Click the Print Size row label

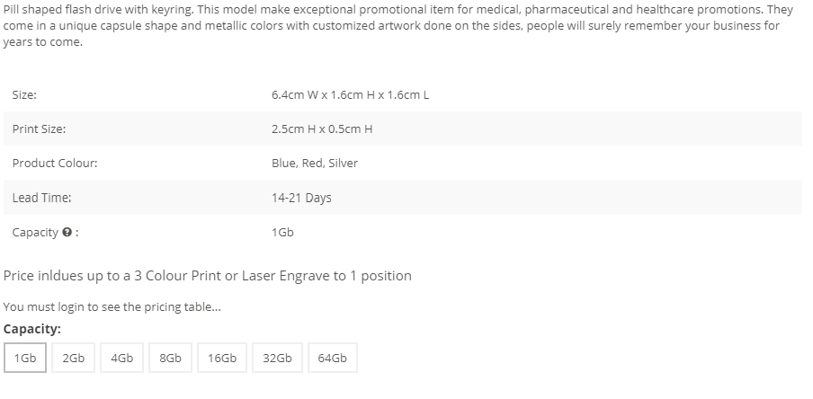click(39, 129)
